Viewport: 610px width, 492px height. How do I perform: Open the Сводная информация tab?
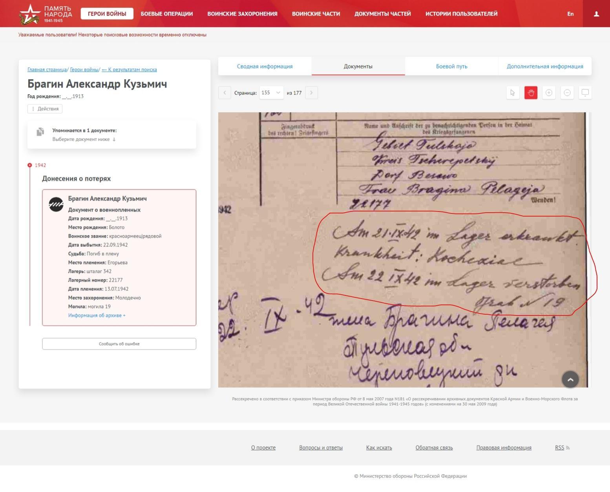point(265,66)
